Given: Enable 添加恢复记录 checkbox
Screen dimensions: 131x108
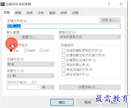Looking at the screenshot, I should click(x=64, y=65).
